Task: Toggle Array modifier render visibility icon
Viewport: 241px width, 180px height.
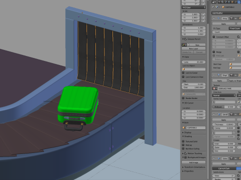Action: coord(231,18)
